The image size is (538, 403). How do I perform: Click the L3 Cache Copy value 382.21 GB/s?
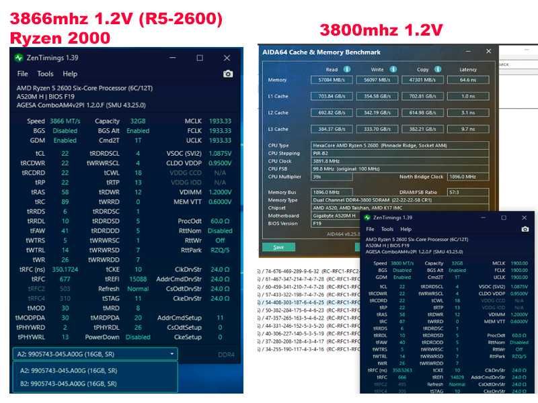point(422,129)
